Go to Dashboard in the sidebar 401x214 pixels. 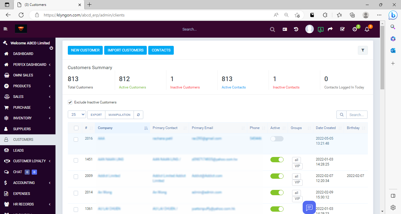point(28,54)
